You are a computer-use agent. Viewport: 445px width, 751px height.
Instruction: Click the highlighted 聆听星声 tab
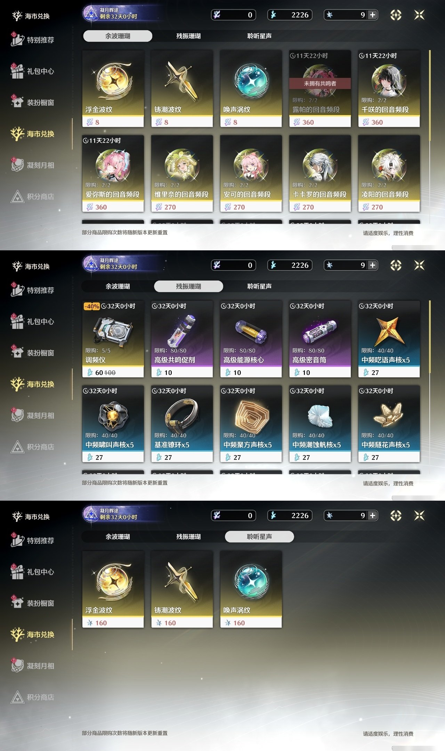coord(259,536)
